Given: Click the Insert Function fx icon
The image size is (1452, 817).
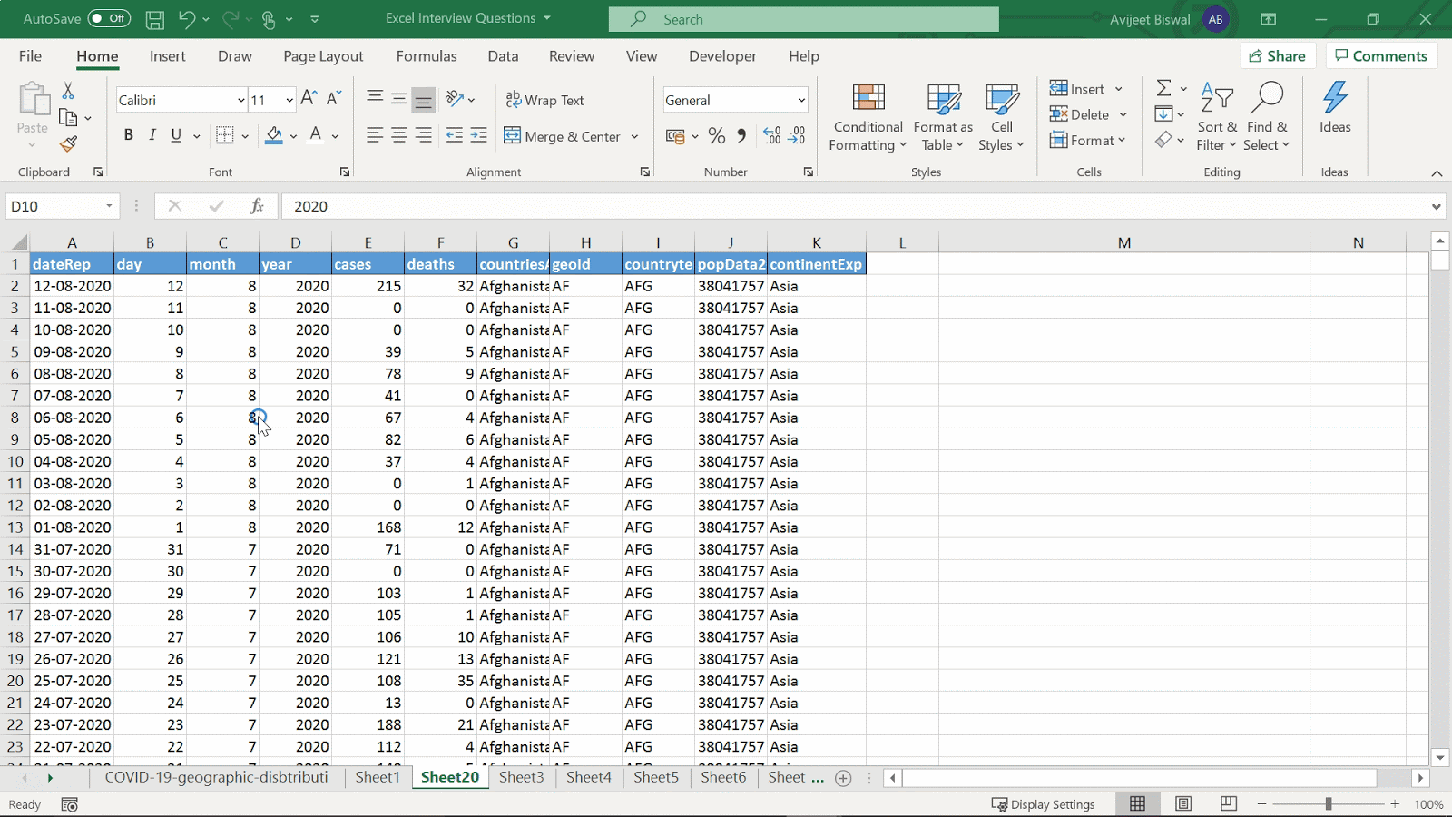Looking at the screenshot, I should pos(257,206).
